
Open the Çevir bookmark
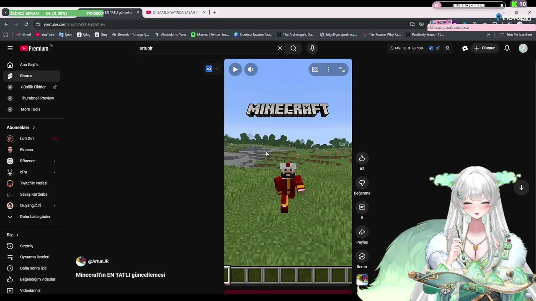66,35
